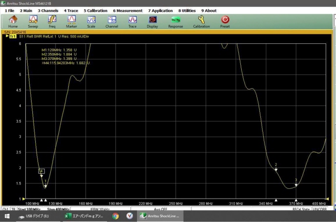
Task: Click the Response toolbar icon
Action: 175,20
